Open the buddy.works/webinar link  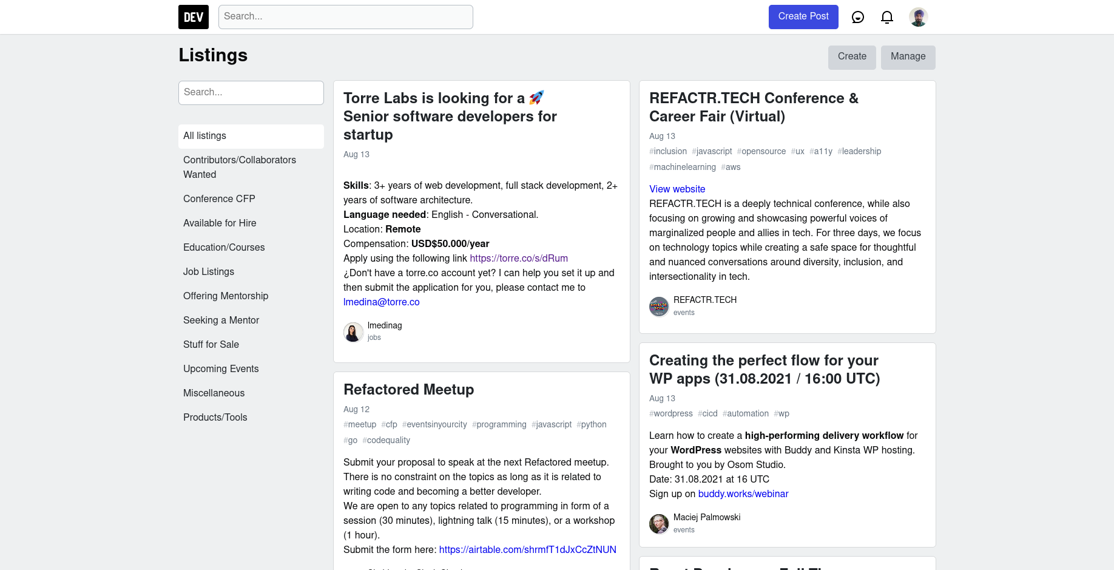tap(743, 494)
